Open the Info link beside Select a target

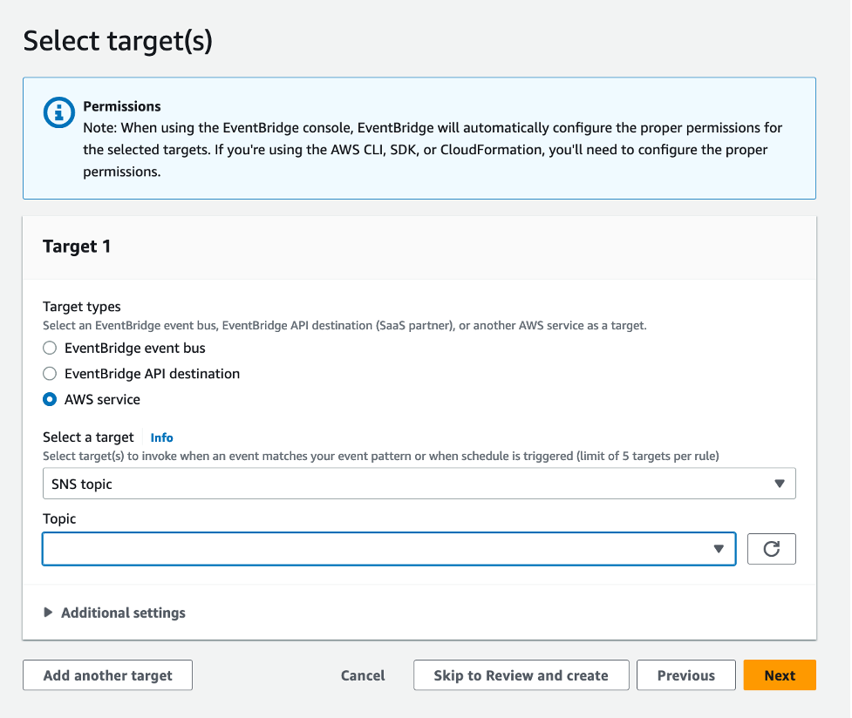click(x=161, y=437)
